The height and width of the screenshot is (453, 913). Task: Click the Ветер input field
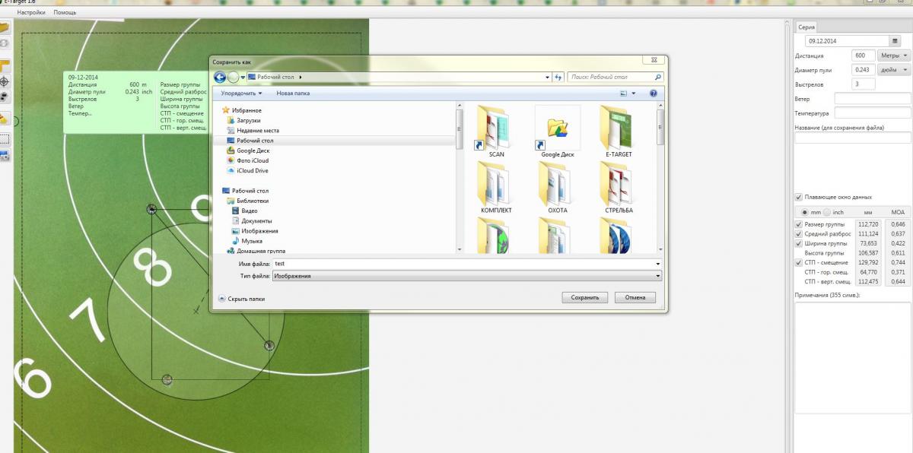pos(872,99)
